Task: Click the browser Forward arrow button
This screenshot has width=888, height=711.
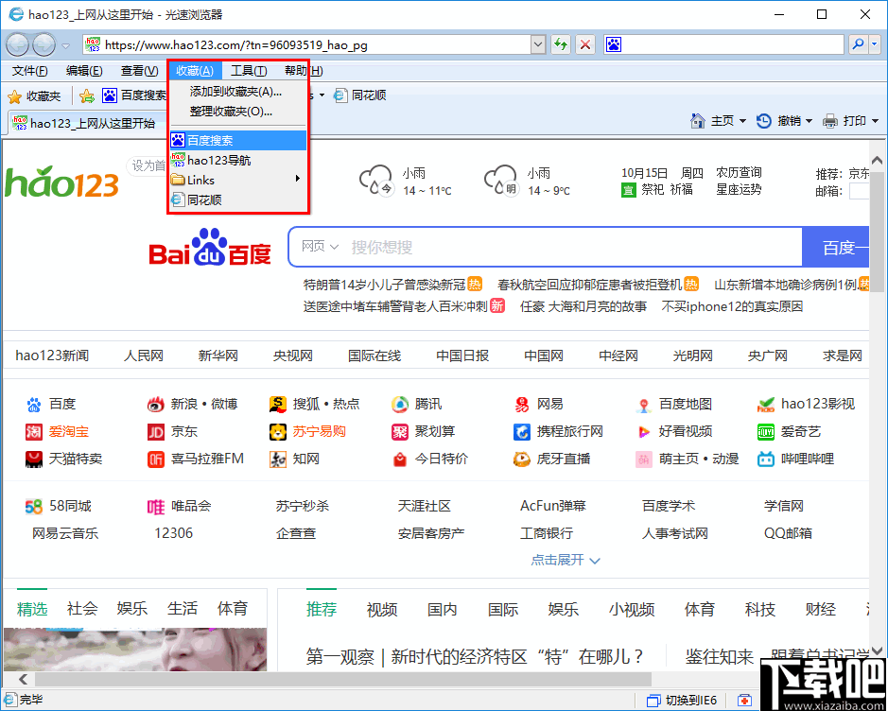Action: (44, 44)
